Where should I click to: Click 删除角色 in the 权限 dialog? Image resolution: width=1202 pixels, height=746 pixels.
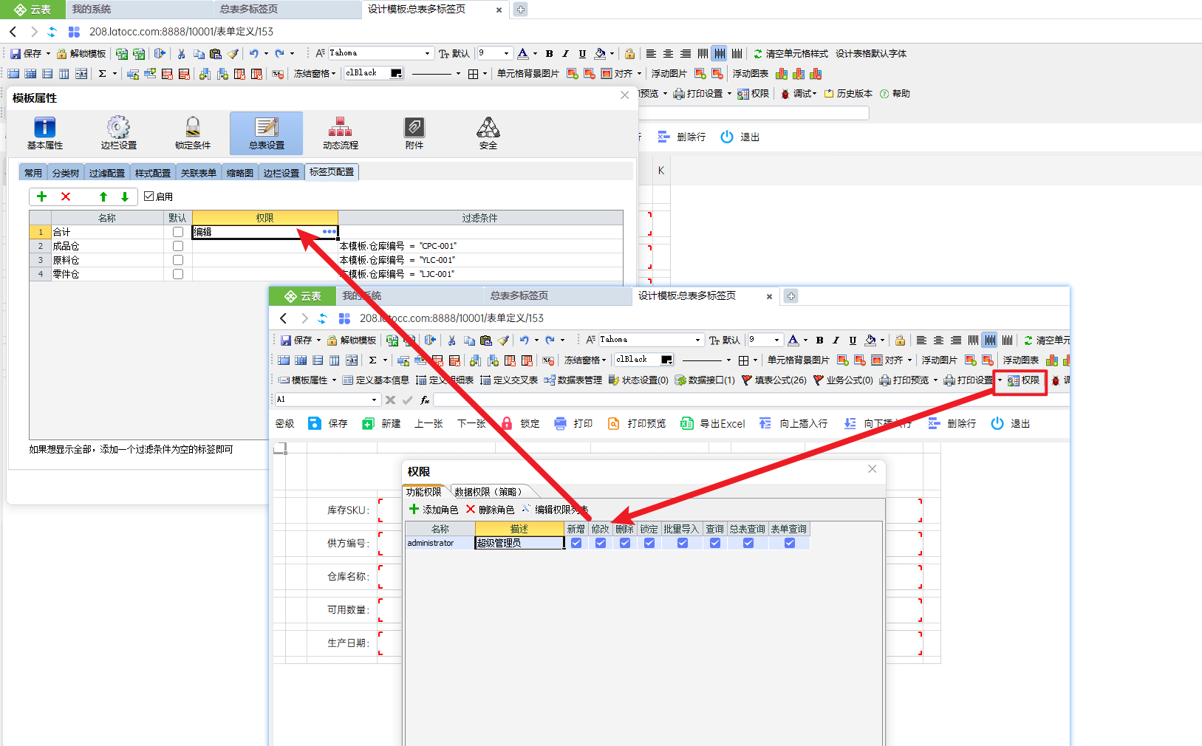pos(490,510)
